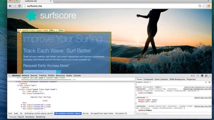Viewport: 214px width, 120px height.
Task: Open the DOM Breakpoints sidebar tab
Action: (x=177, y=79)
